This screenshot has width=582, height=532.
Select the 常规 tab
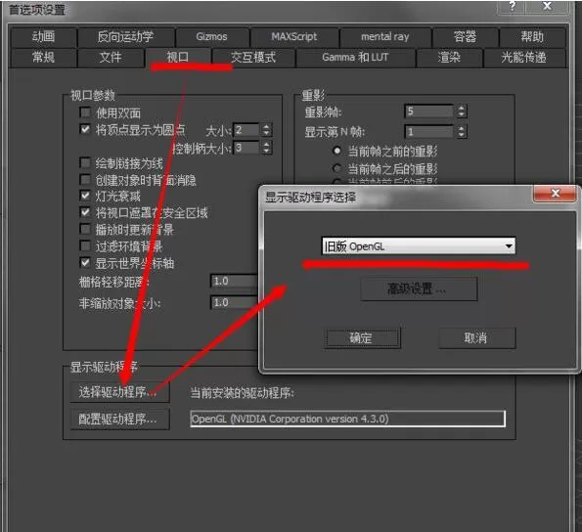pyautogui.click(x=43, y=57)
